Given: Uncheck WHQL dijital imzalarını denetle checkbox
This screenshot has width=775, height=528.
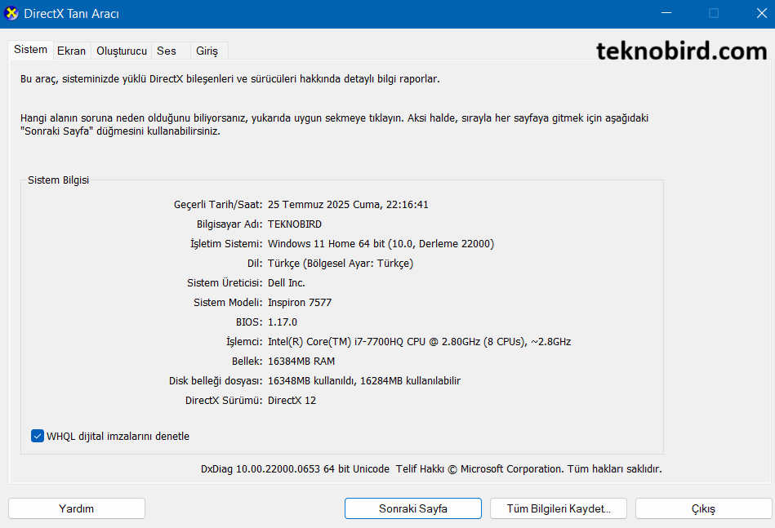Looking at the screenshot, I should [x=38, y=436].
